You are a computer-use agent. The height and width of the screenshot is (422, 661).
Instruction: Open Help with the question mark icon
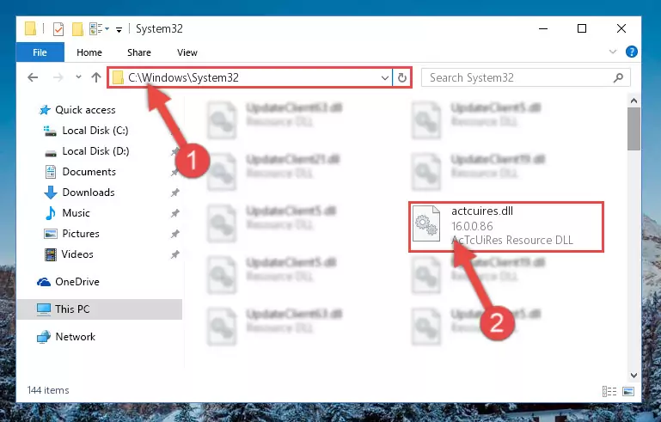pos(632,52)
